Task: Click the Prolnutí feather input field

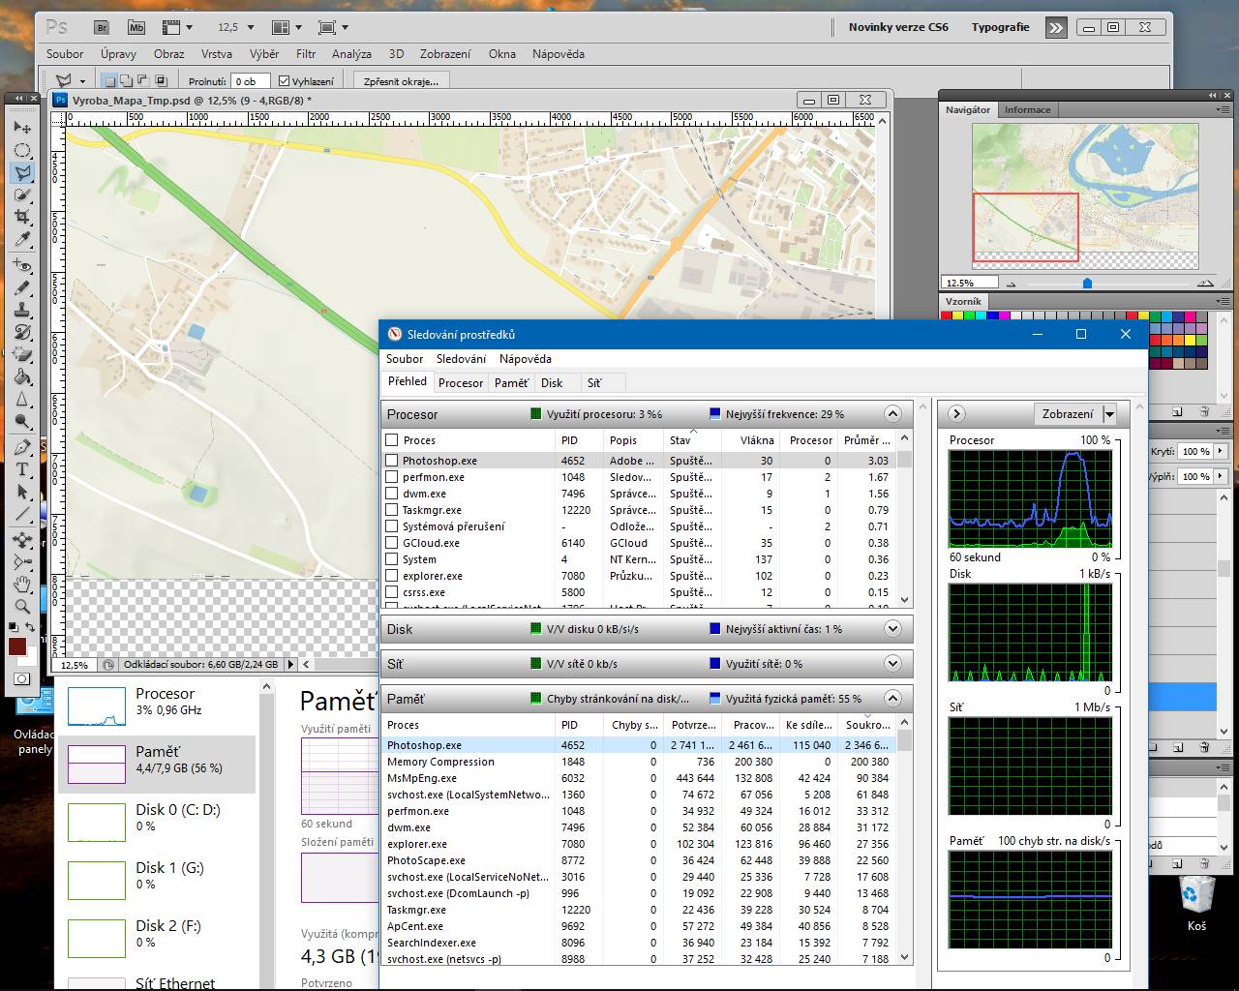Action: pyautogui.click(x=250, y=81)
